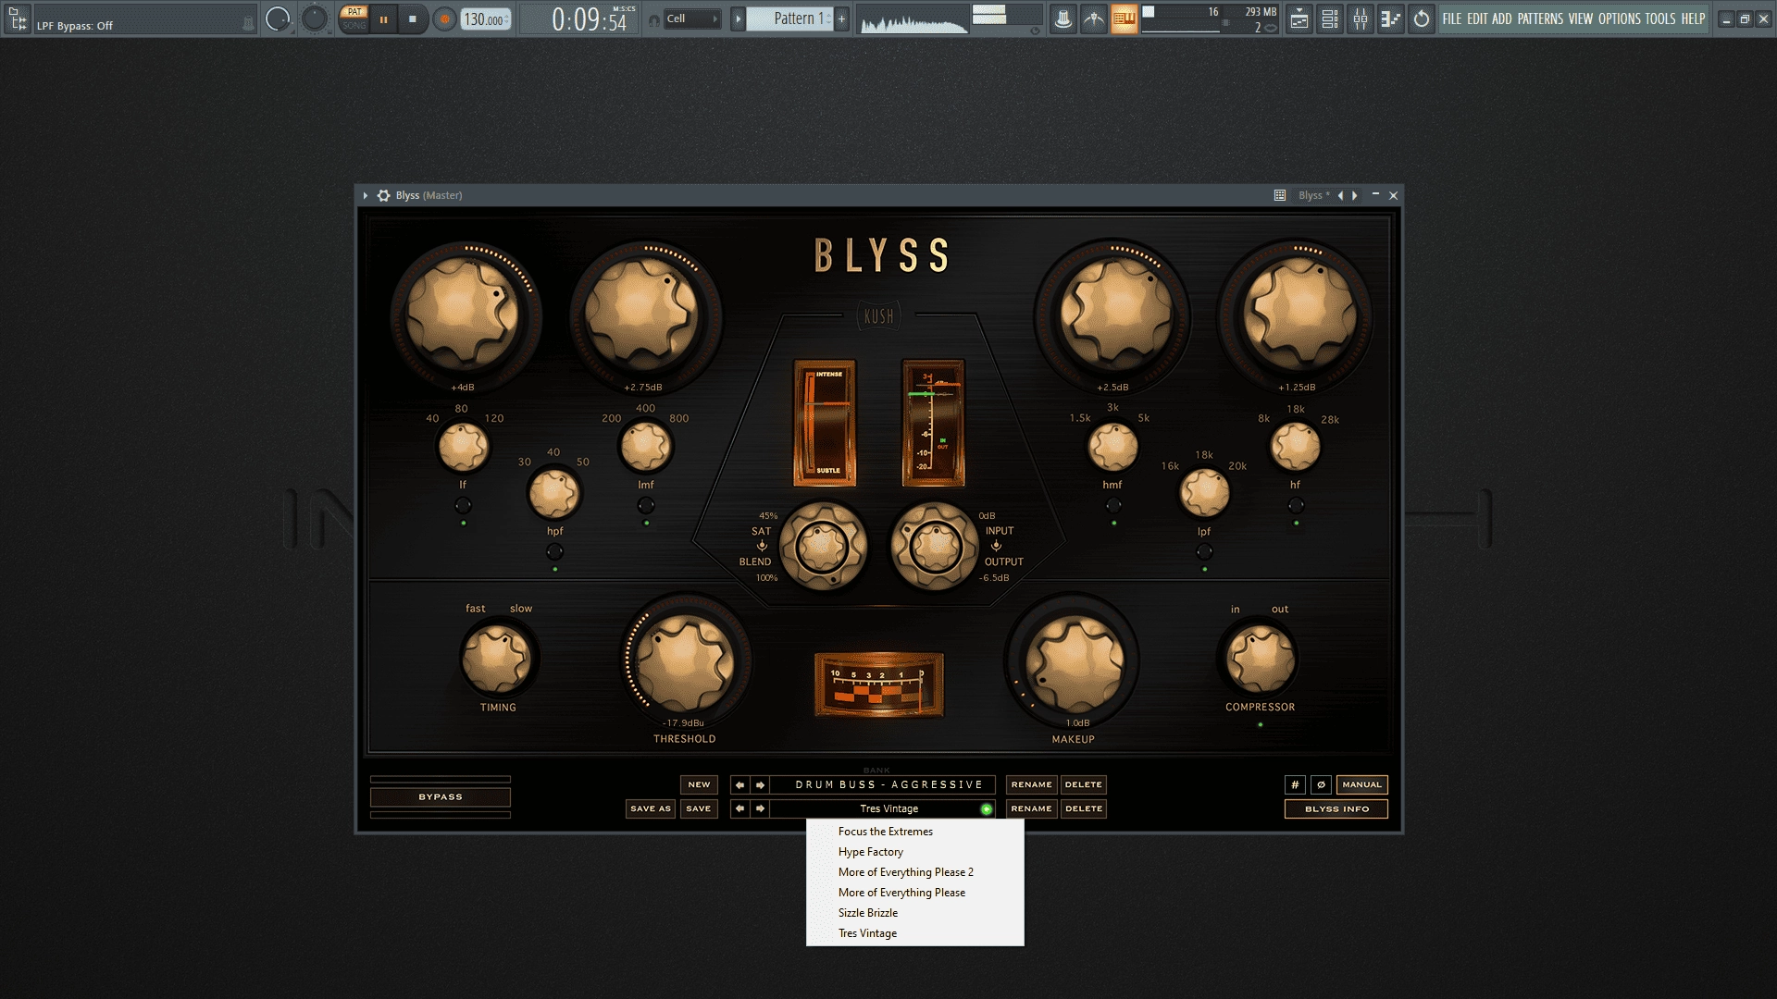The image size is (1777, 999).
Task: Click the Tres Vintage preset dropdown field
Action: pos(883,808)
